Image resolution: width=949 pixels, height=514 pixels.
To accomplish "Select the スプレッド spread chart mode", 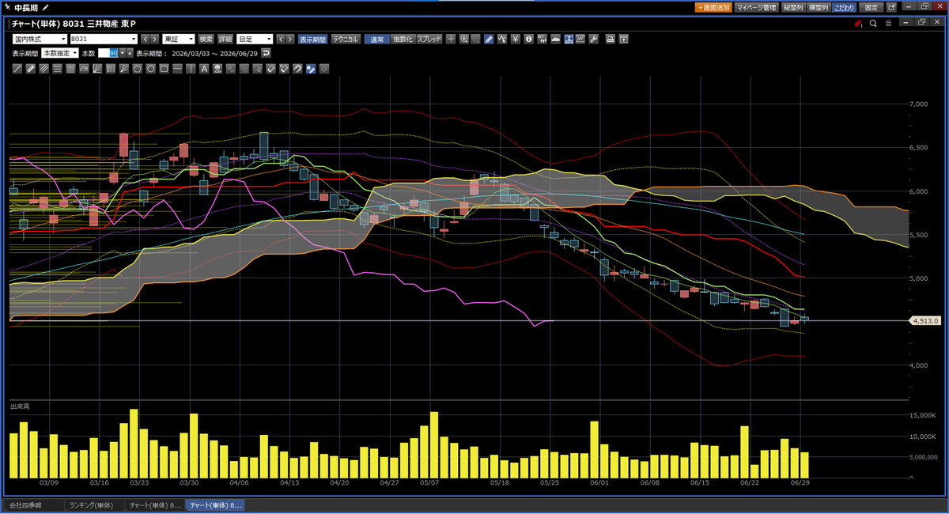I will [x=429, y=39].
